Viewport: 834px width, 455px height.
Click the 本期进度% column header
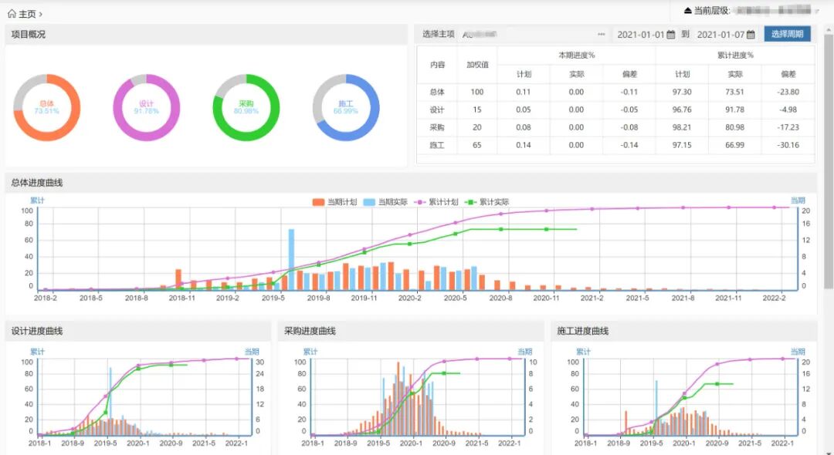(x=577, y=56)
